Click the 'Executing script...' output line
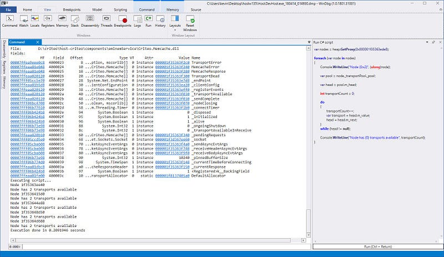Image resolution: width=444 pixels, height=257 pixels. 31,180
